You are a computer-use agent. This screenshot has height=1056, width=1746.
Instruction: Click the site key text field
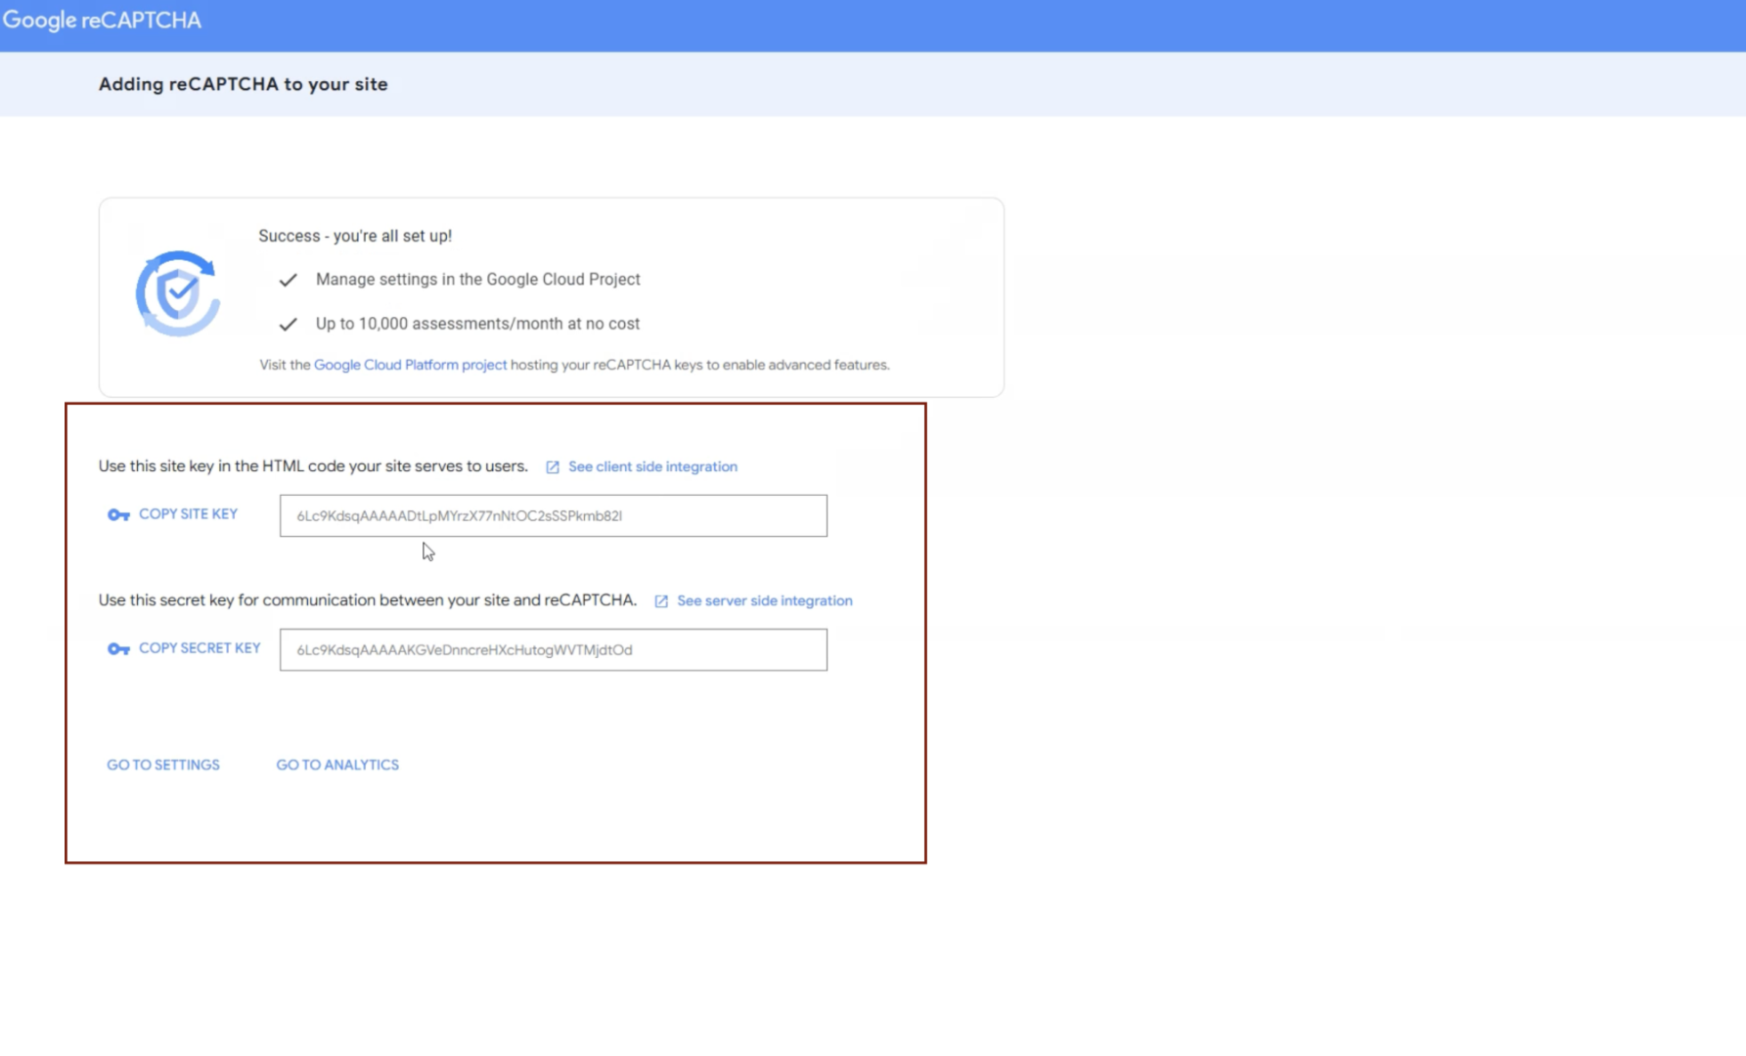click(x=554, y=515)
